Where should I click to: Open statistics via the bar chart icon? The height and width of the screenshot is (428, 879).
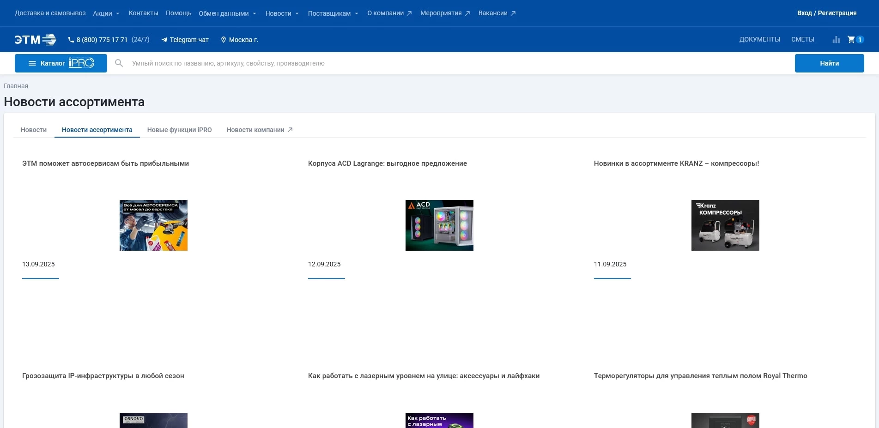[x=836, y=40]
